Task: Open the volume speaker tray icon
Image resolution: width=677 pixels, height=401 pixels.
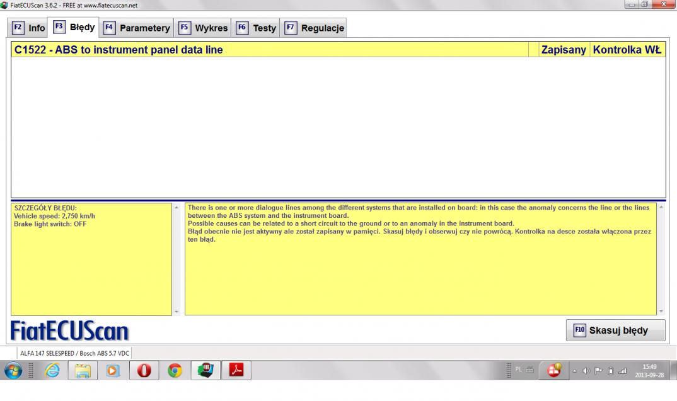Action: coord(586,371)
